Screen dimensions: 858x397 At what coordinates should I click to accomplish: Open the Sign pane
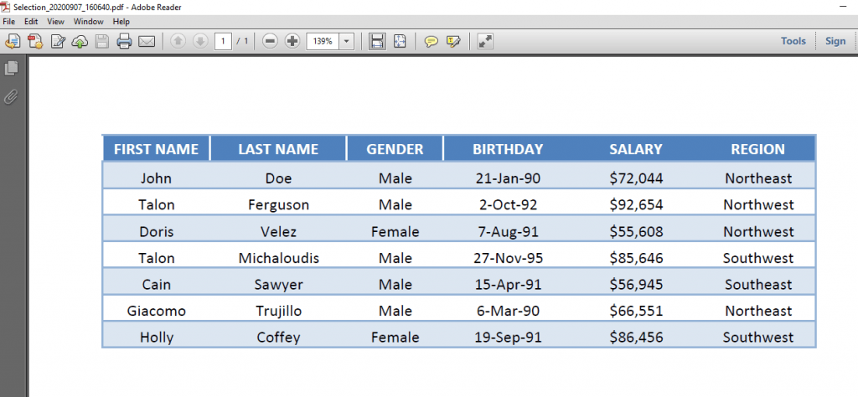coord(835,41)
